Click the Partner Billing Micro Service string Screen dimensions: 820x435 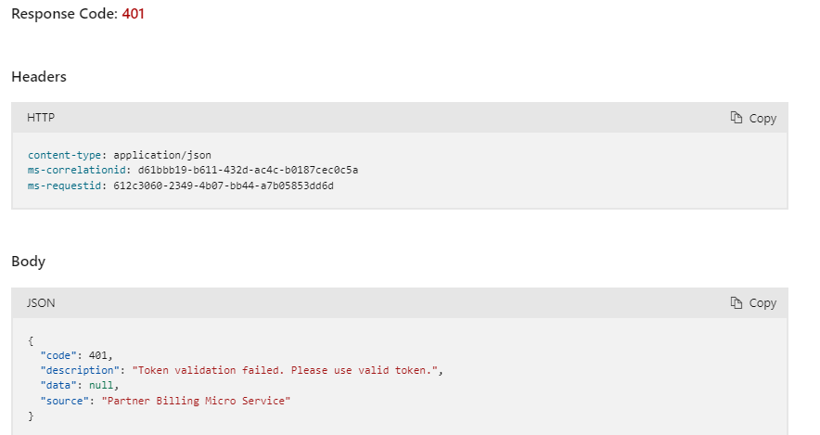click(196, 401)
